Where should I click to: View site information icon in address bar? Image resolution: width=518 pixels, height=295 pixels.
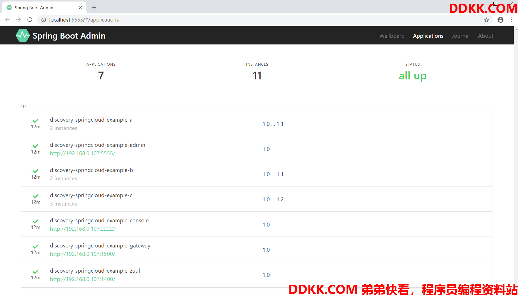[x=44, y=20]
